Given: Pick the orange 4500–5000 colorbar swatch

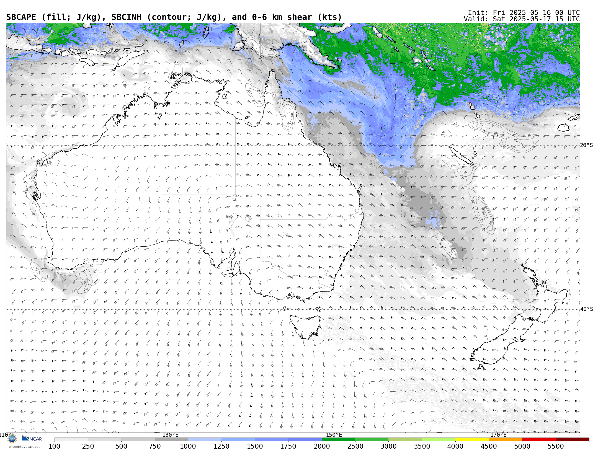Looking at the screenshot, I should pos(506,439).
